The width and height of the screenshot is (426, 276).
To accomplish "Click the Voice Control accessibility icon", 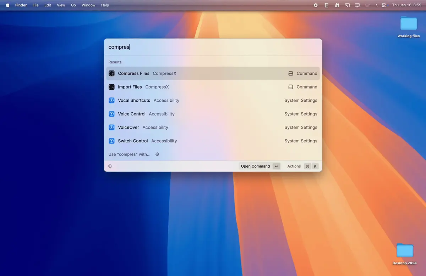I will pyautogui.click(x=111, y=114).
